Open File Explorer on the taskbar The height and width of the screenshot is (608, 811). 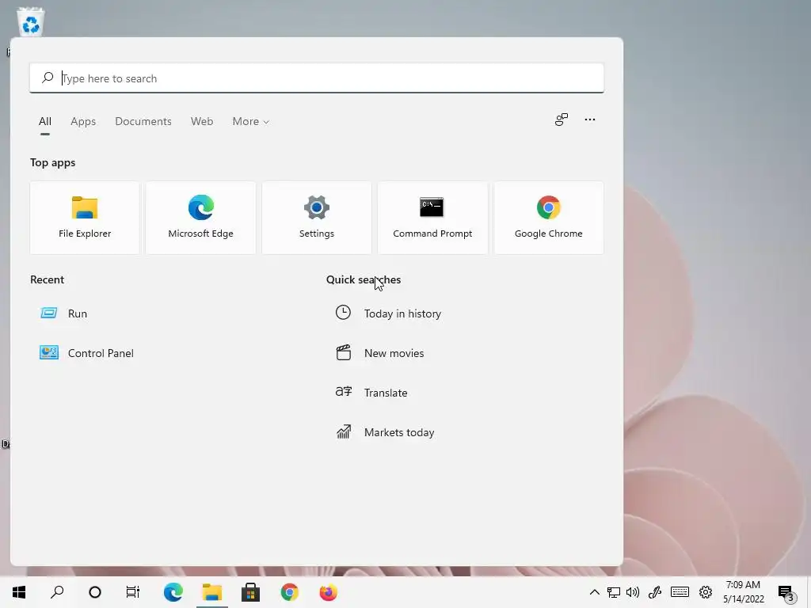point(212,592)
